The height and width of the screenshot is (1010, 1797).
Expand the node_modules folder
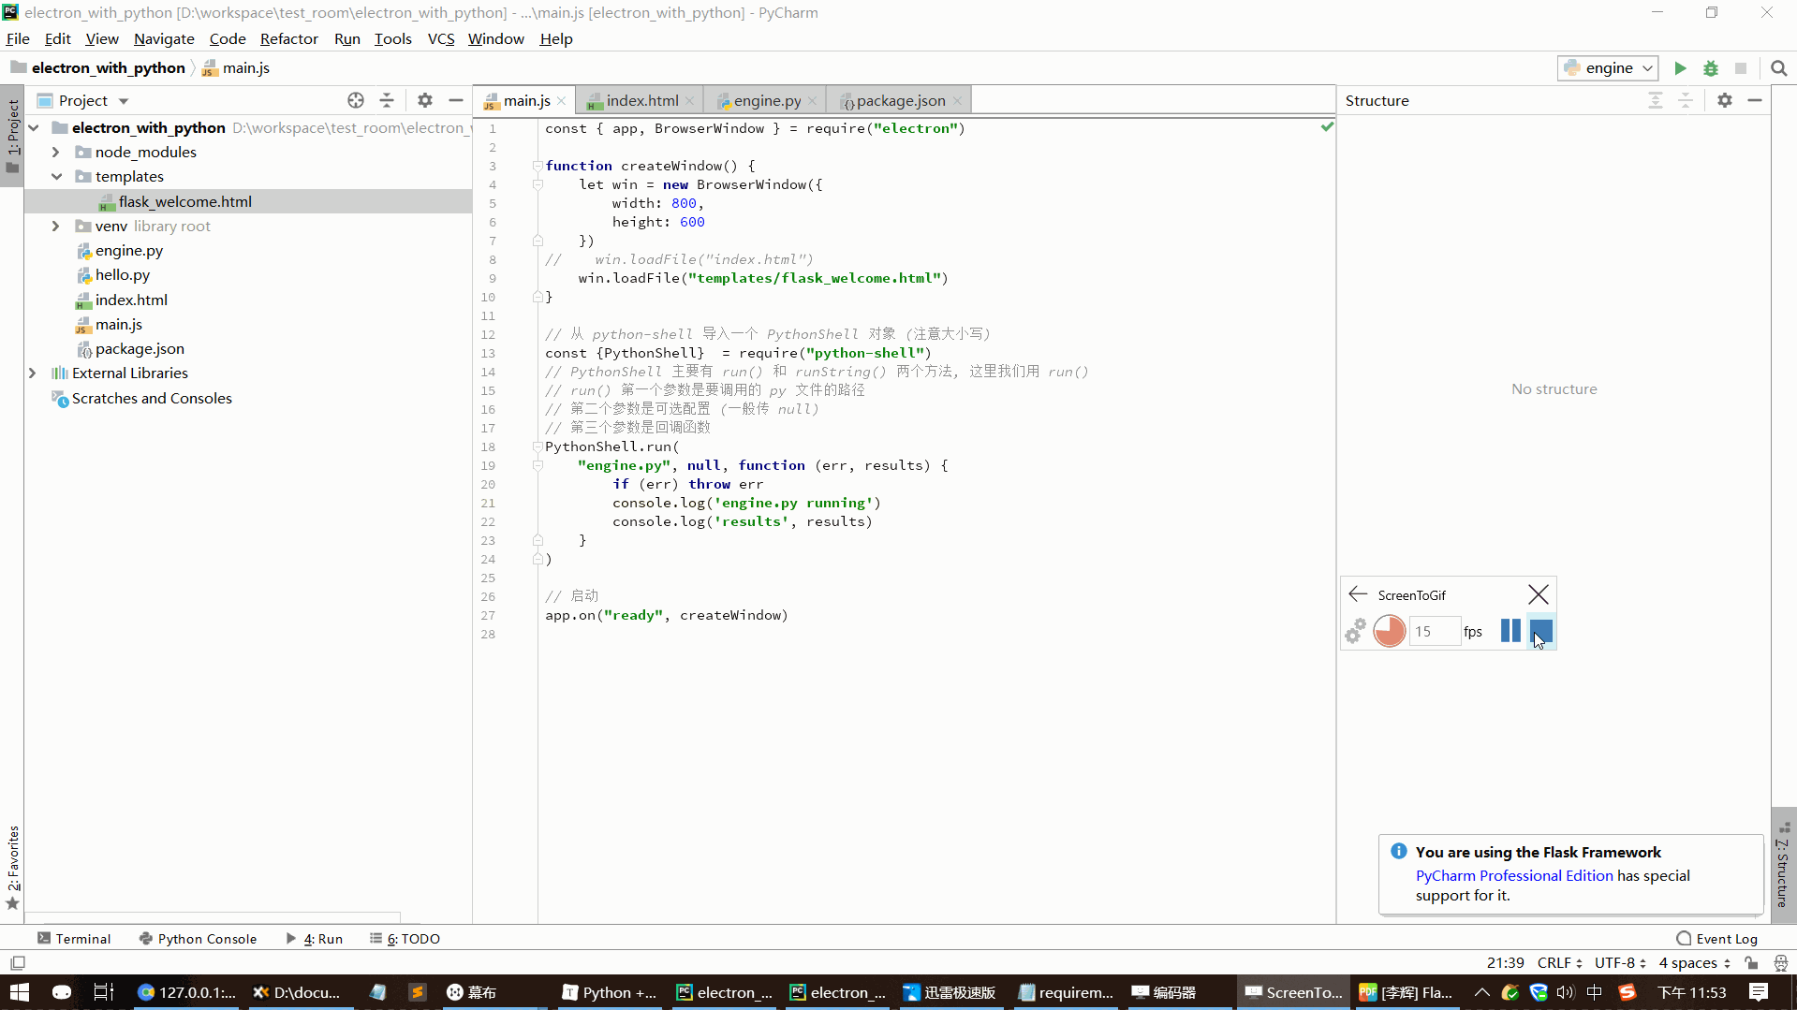click(55, 153)
